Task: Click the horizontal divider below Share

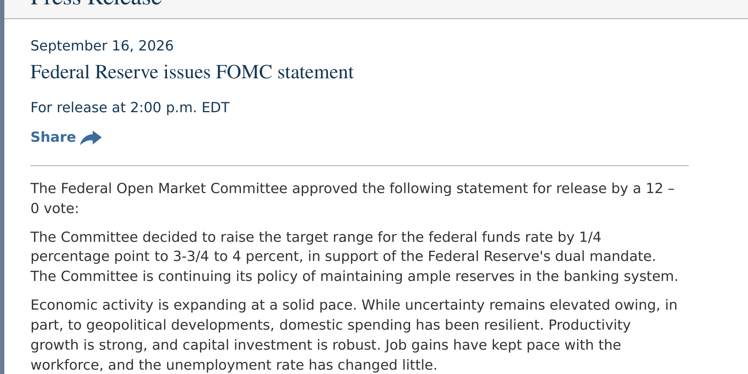Action: tap(360, 166)
